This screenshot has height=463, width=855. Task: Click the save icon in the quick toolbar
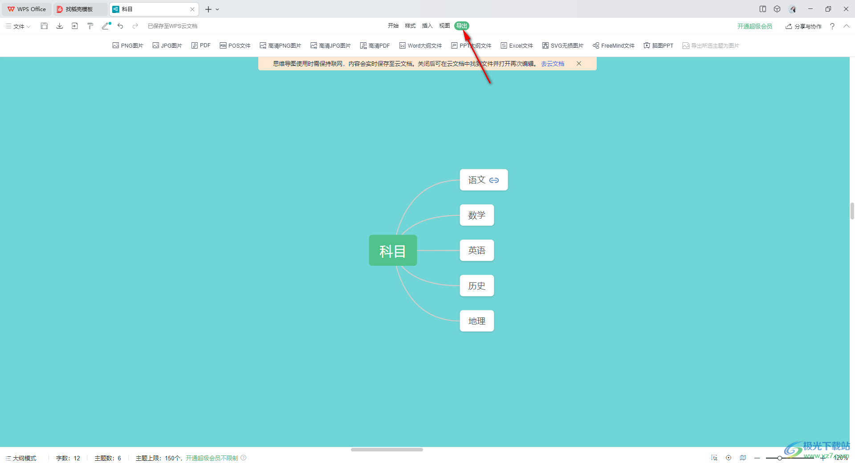click(x=44, y=26)
